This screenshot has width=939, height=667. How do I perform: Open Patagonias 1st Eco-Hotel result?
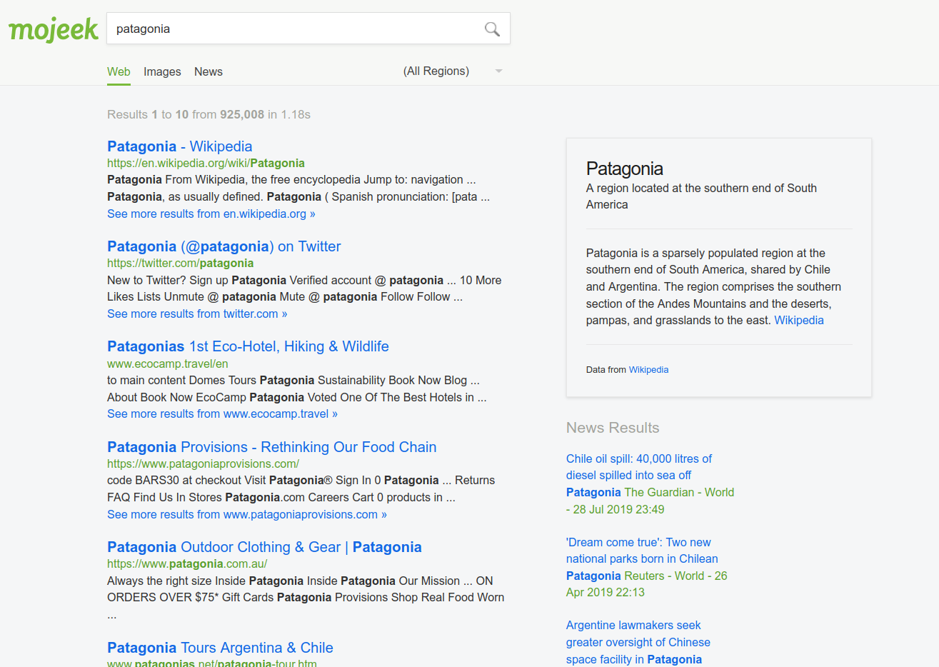(248, 346)
